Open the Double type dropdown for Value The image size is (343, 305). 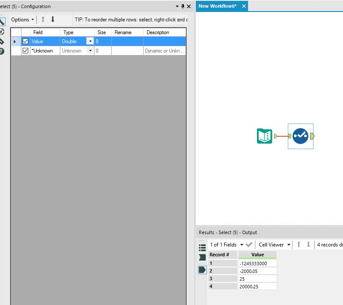point(90,41)
